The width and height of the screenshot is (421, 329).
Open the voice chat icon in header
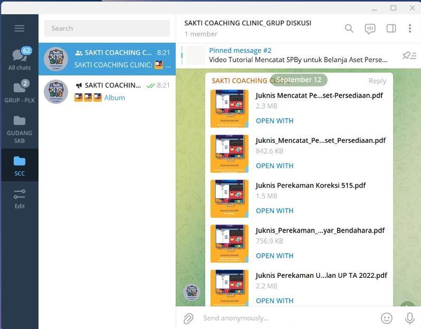point(370,28)
